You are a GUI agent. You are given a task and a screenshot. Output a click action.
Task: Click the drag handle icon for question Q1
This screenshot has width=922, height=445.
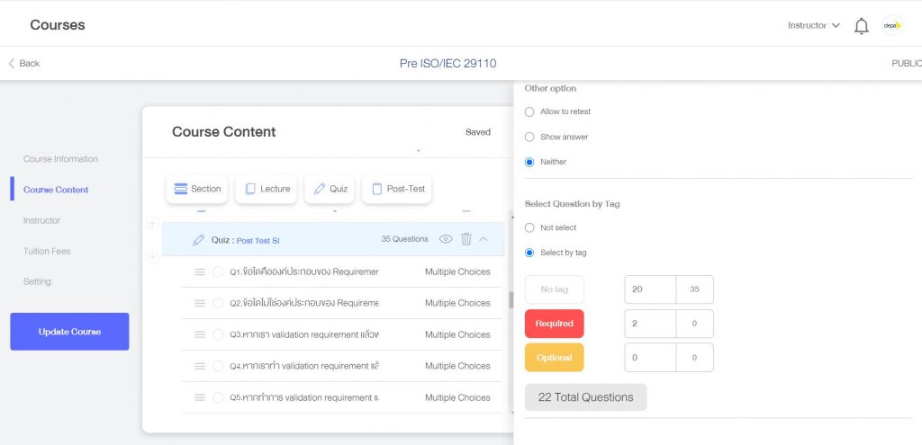coord(200,271)
